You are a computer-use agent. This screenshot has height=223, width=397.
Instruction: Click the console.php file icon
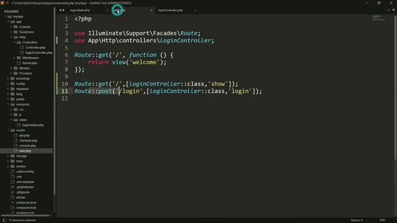pyautogui.click(x=16, y=146)
